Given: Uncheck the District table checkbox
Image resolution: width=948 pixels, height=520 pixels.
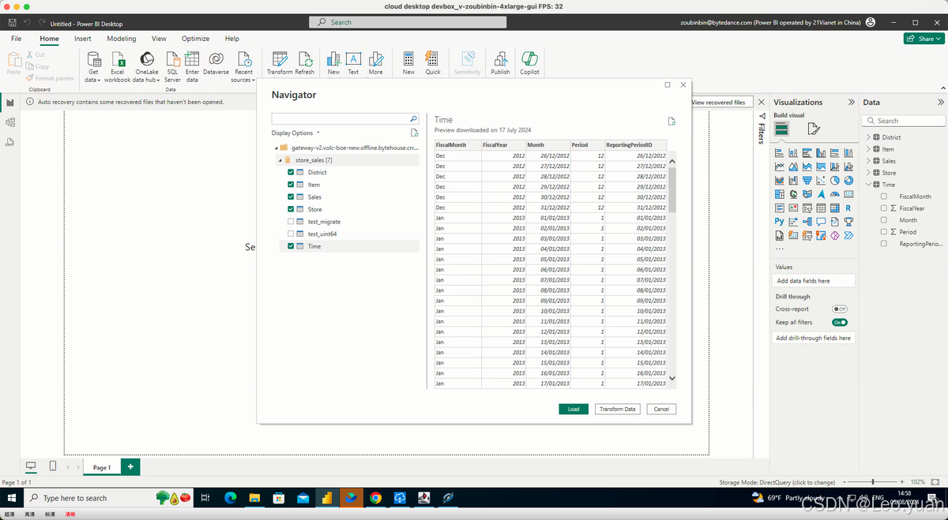Looking at the screenshot, I should coord(291,172).
